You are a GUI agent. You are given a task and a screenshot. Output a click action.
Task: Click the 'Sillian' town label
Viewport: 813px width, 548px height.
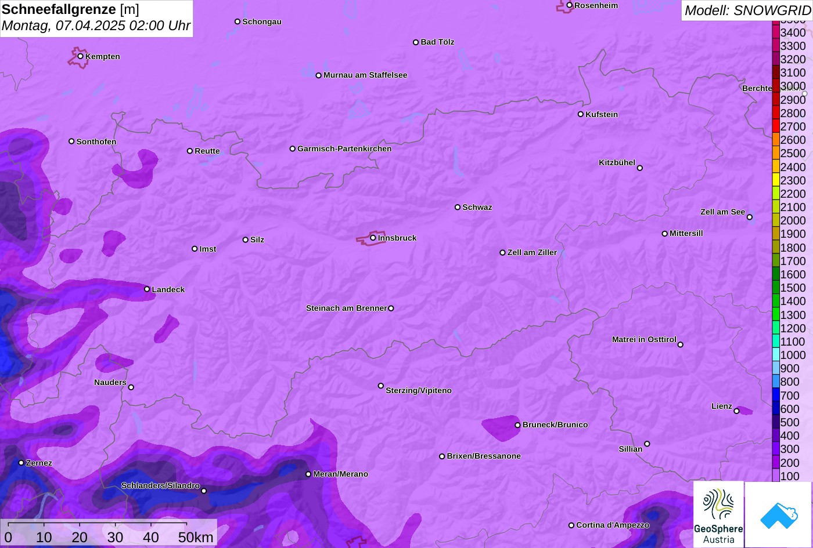(x=631, y=449)
